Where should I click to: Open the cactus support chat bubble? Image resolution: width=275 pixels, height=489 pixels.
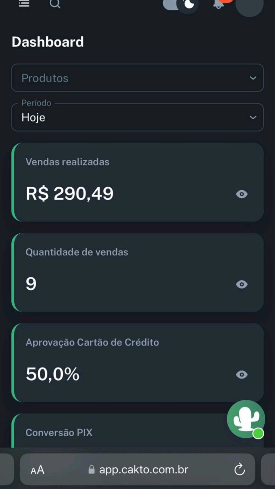point(246,419)
